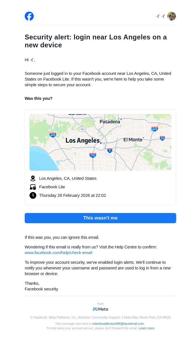Click the roberthuddleston990 email address link

tap(118, 324)
